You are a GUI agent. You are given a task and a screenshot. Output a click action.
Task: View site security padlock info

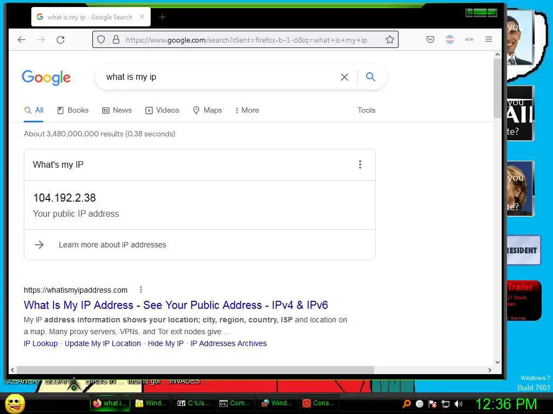point(116,39)
